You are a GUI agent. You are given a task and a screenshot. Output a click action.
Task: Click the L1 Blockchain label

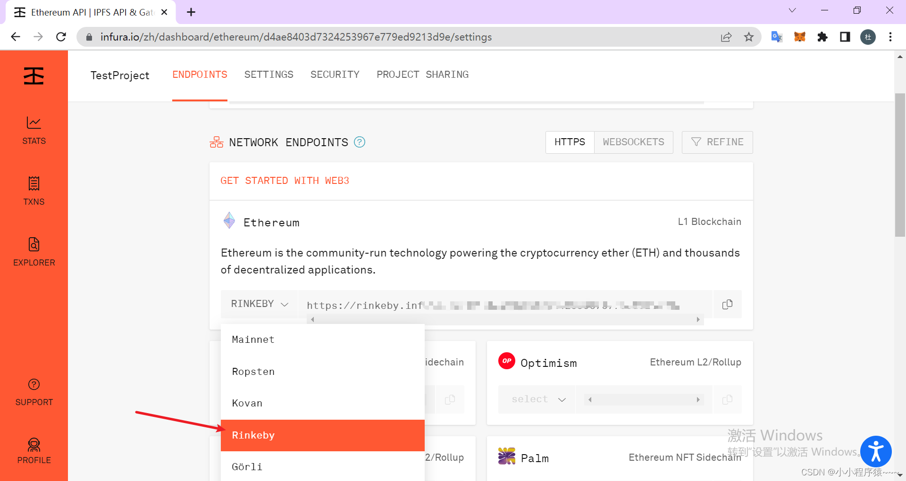[x=709, y=222]
